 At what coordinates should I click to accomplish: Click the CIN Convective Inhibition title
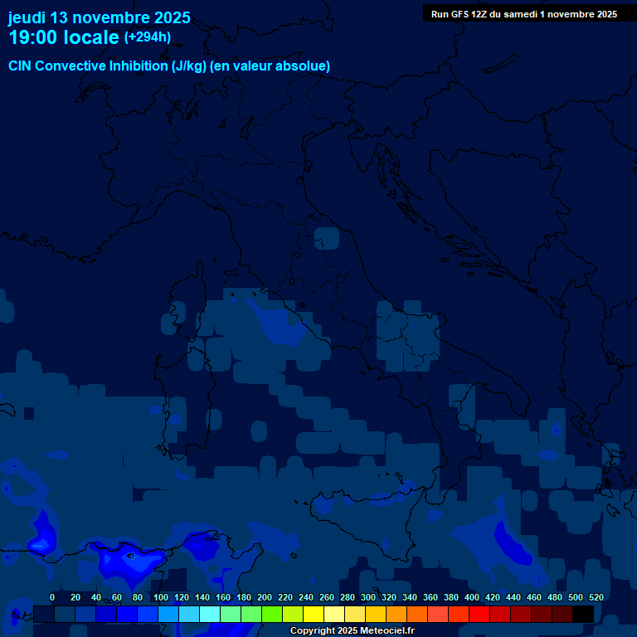[169, 66]
